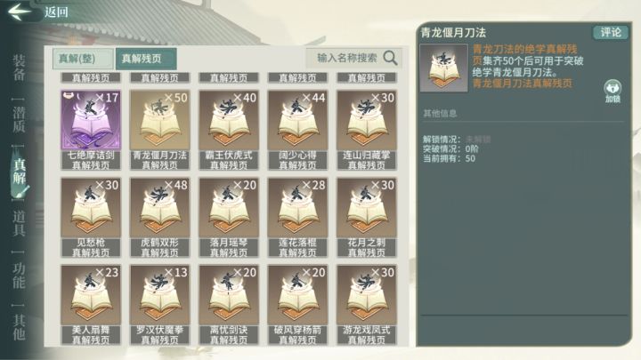Open the 装备 sidebar category

[x=19, y=68]
